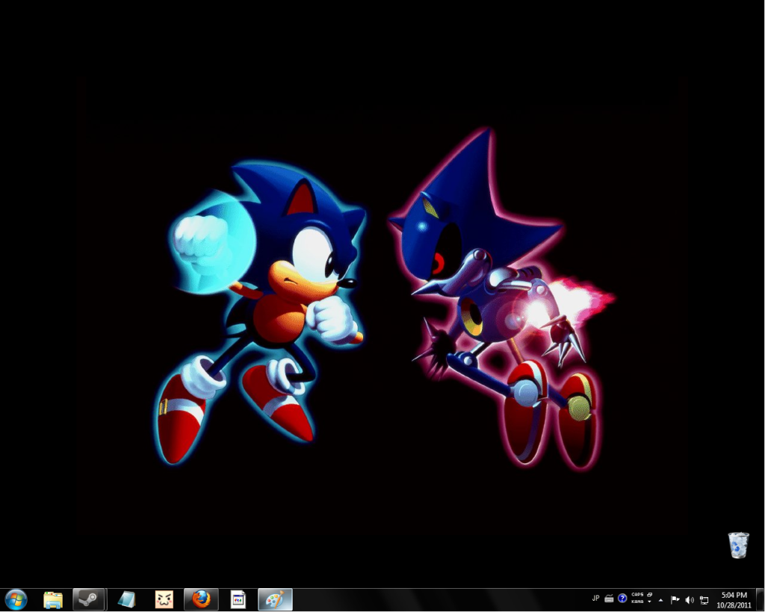Switch to the Paint application

pos(275,599)
